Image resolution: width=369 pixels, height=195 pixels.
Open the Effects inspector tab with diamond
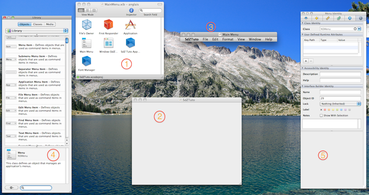tap(317, 18)
